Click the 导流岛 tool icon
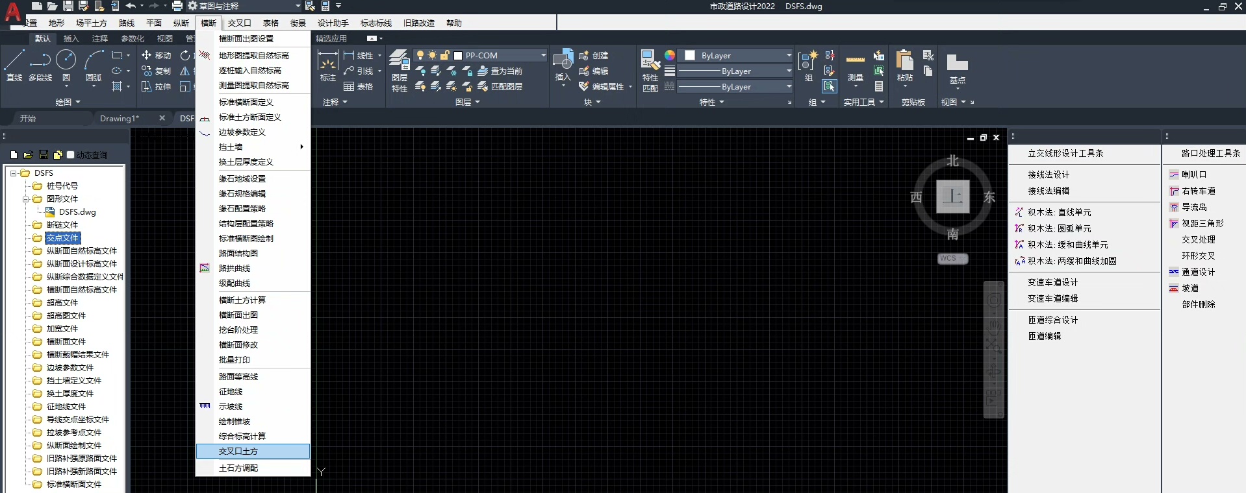Screen dimensions: 1246x493 (1174, 207)
